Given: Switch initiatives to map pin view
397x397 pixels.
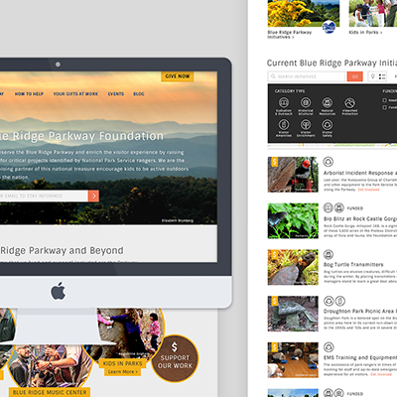Looking at the screenshot, I should point(373,76).
